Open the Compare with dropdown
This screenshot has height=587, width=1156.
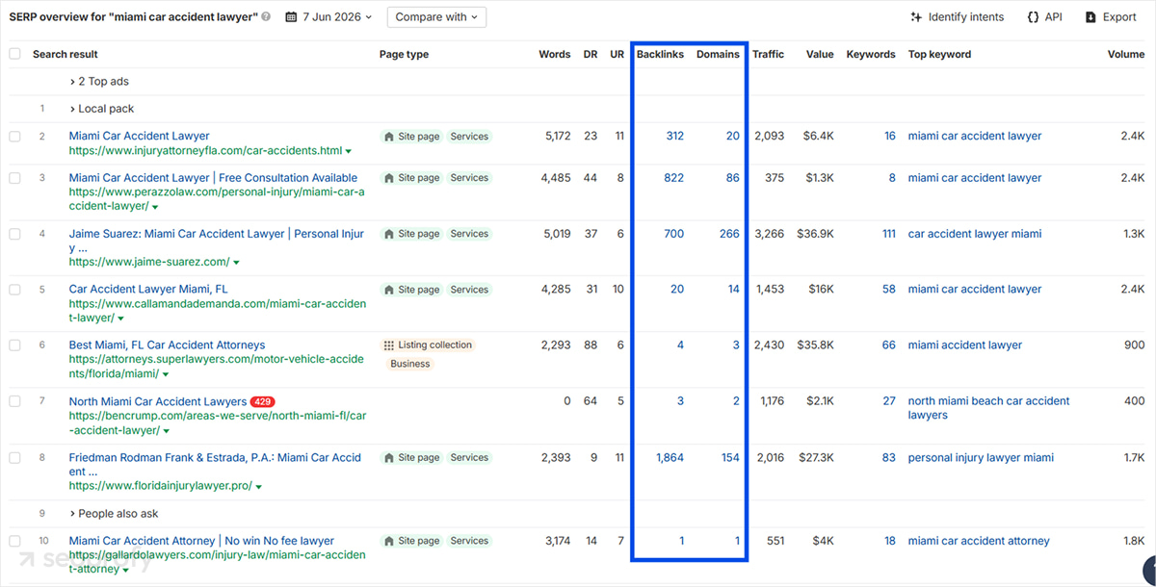coord(436,17)
